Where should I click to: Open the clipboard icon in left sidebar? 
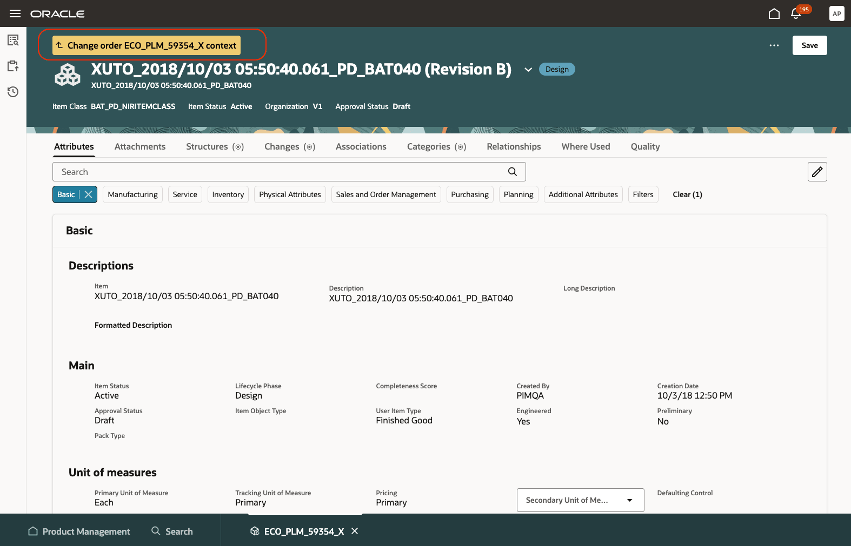tap(13, 66)
